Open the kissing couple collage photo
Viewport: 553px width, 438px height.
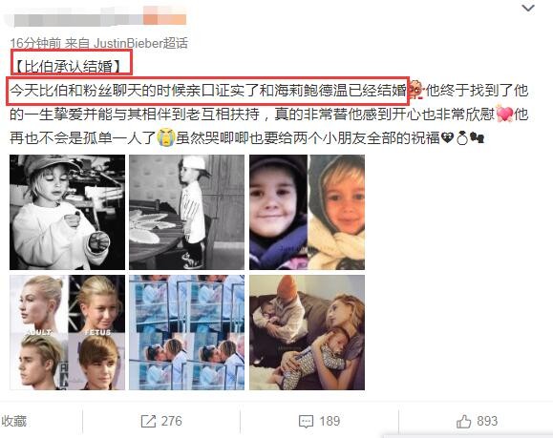pyautogui.click(x=186, y=332)
